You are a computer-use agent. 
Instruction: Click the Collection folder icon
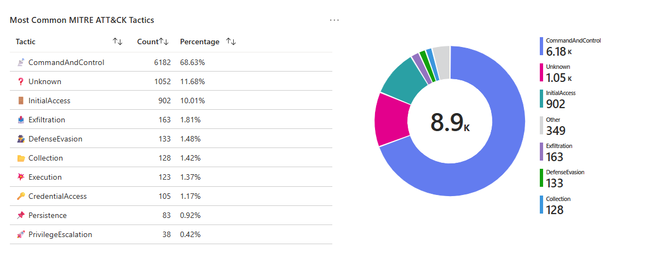21,158
